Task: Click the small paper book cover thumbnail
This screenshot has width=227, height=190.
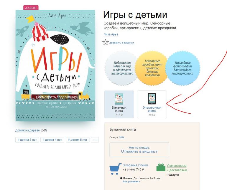Action: pos(119,99)
